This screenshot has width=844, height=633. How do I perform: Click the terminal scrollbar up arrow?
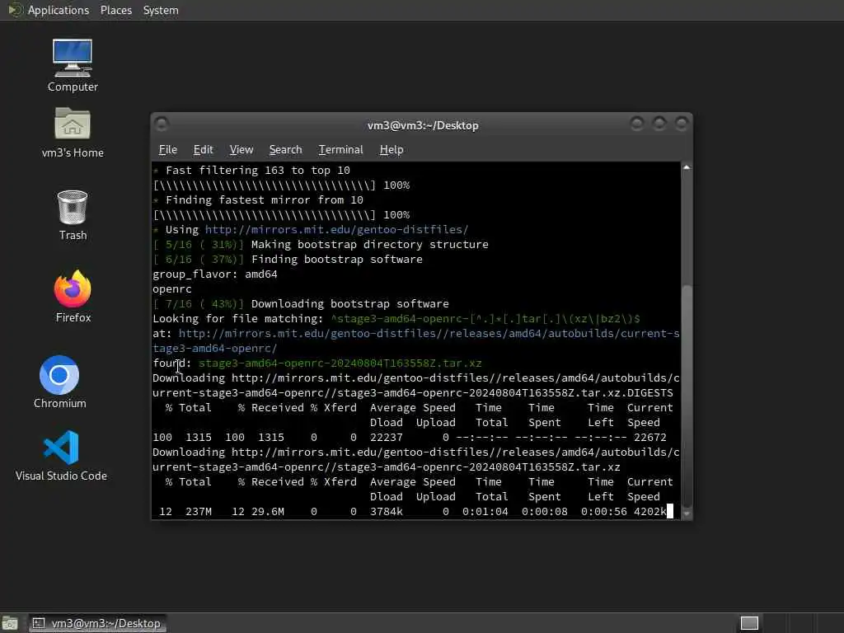point(687,167)
